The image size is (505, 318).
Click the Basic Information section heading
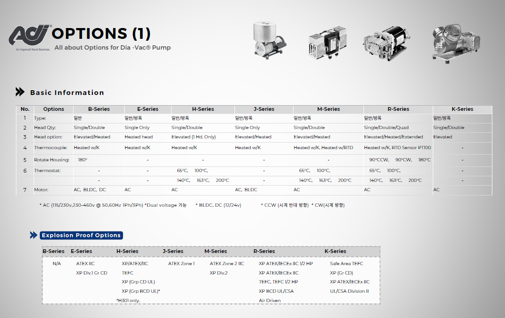pyautogui.click(x=67, y=93)
